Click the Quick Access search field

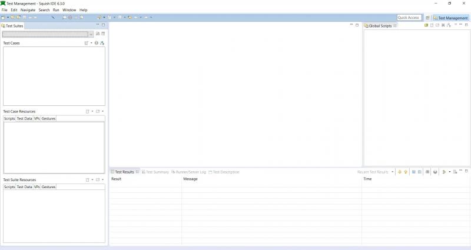409,18
